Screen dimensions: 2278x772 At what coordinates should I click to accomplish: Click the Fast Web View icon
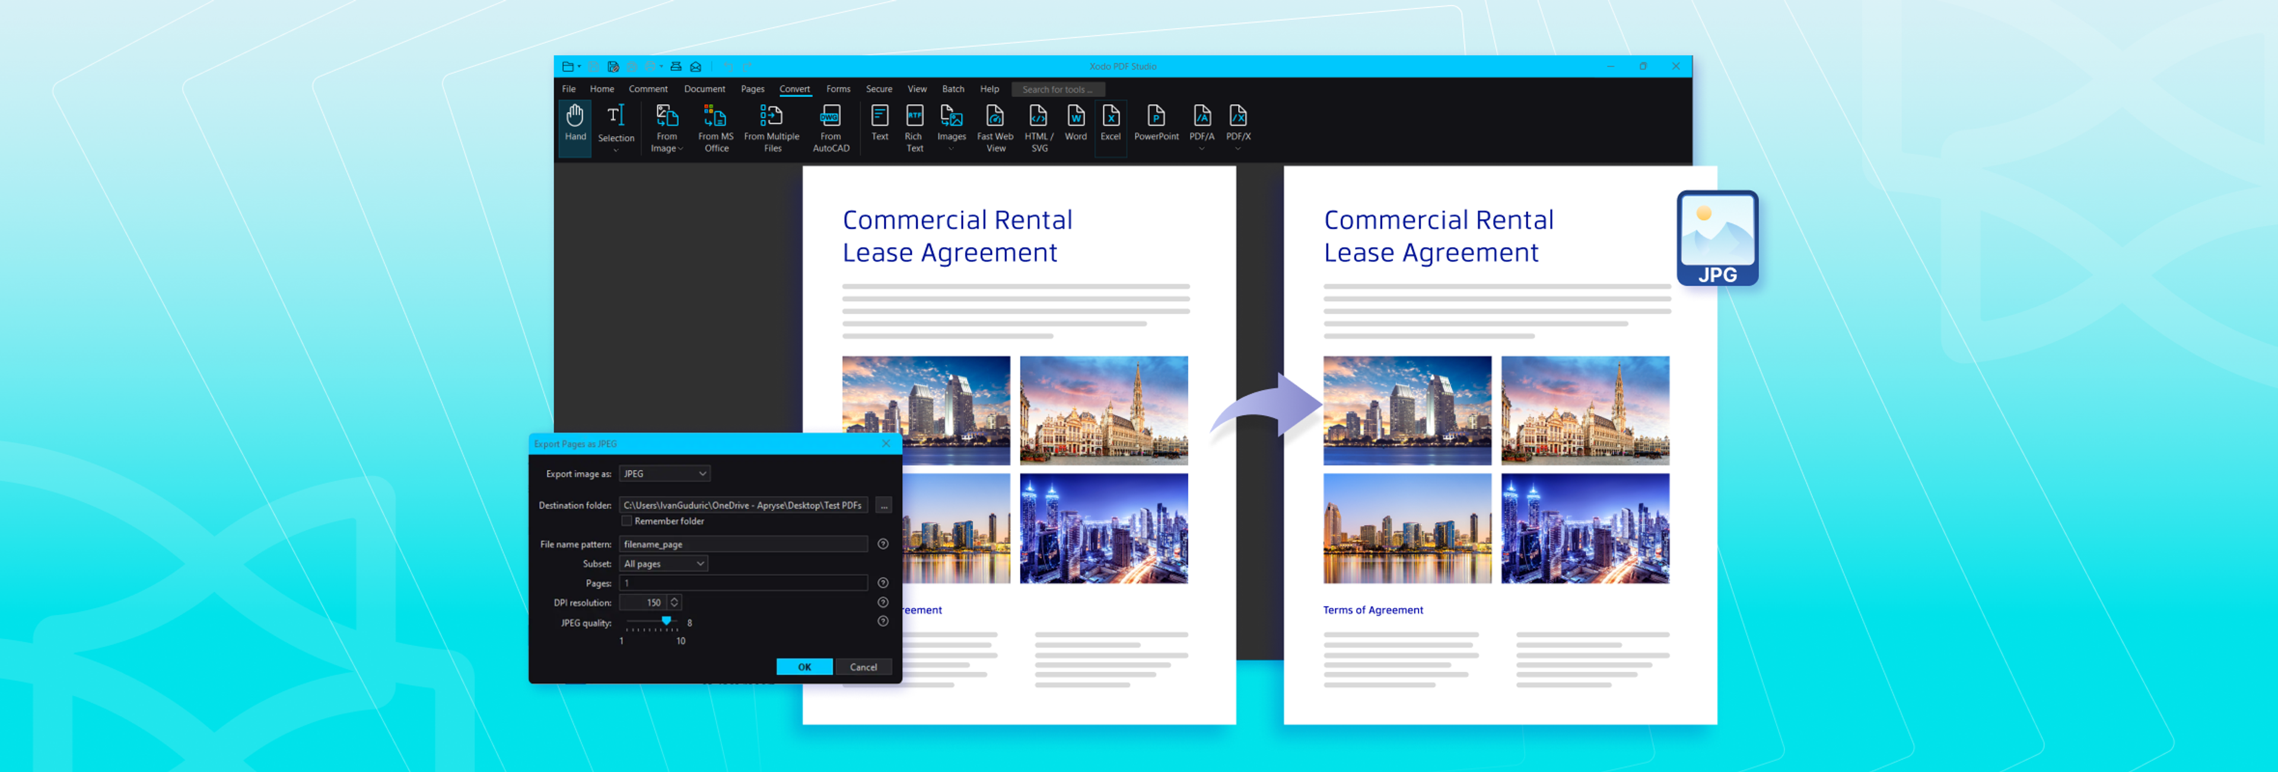point(995,128)
